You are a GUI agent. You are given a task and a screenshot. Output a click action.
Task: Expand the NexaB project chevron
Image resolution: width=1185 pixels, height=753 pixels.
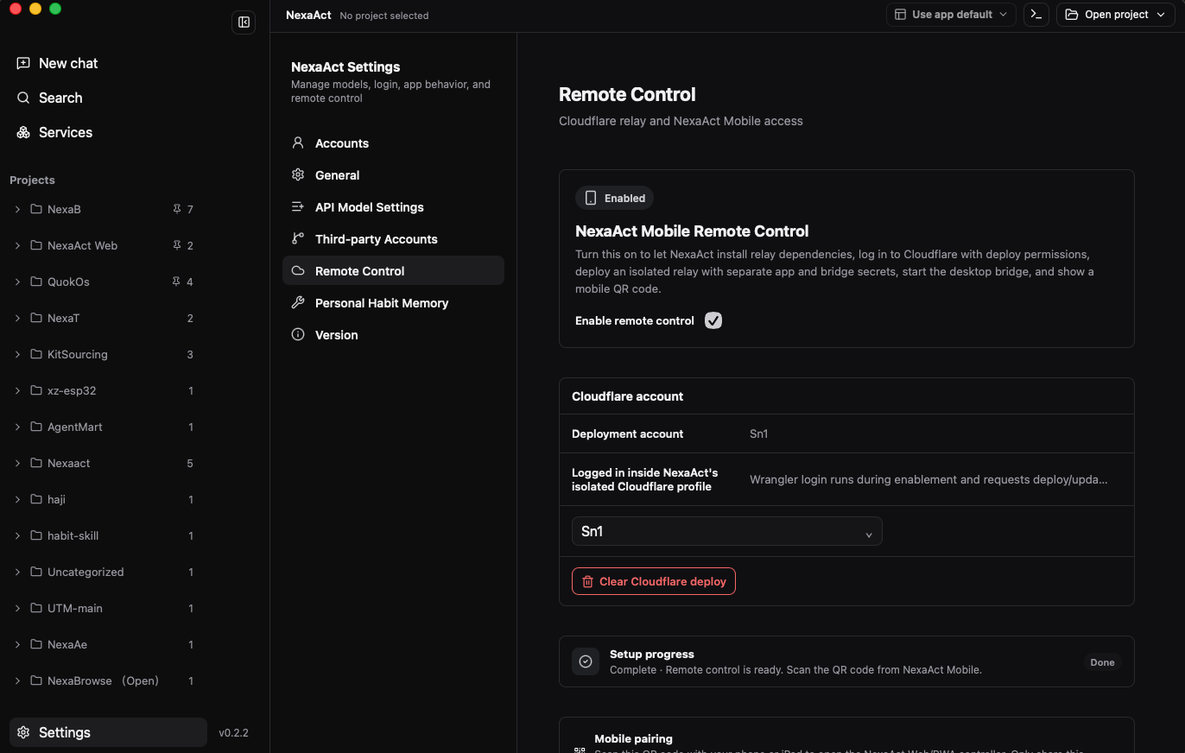(x=17, y=209)
